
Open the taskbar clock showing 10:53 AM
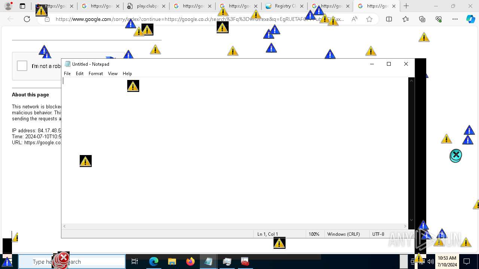coord(447,262)
